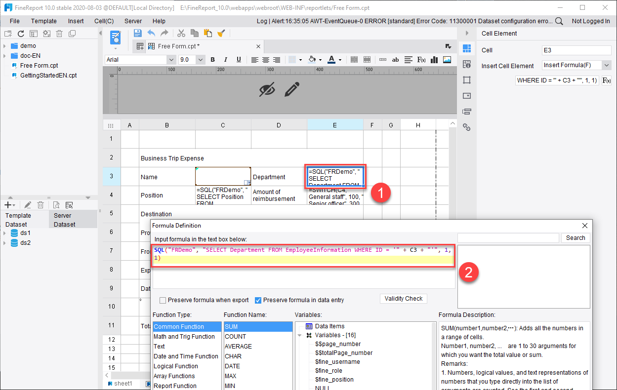
Task: Toggle underline formatting
Action: point(239,60)
